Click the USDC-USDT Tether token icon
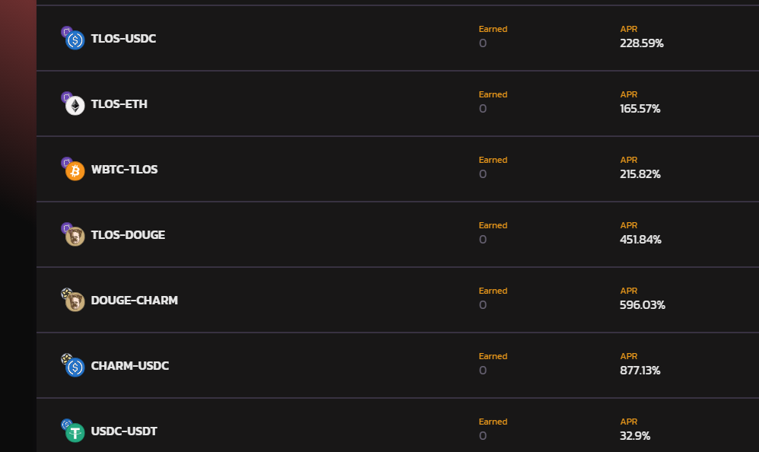The image size is (759, 452). coord(75,433)
